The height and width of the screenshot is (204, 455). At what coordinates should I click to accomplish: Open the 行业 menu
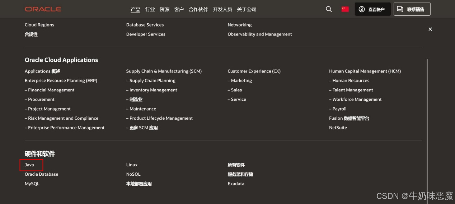tap(150, 9)
